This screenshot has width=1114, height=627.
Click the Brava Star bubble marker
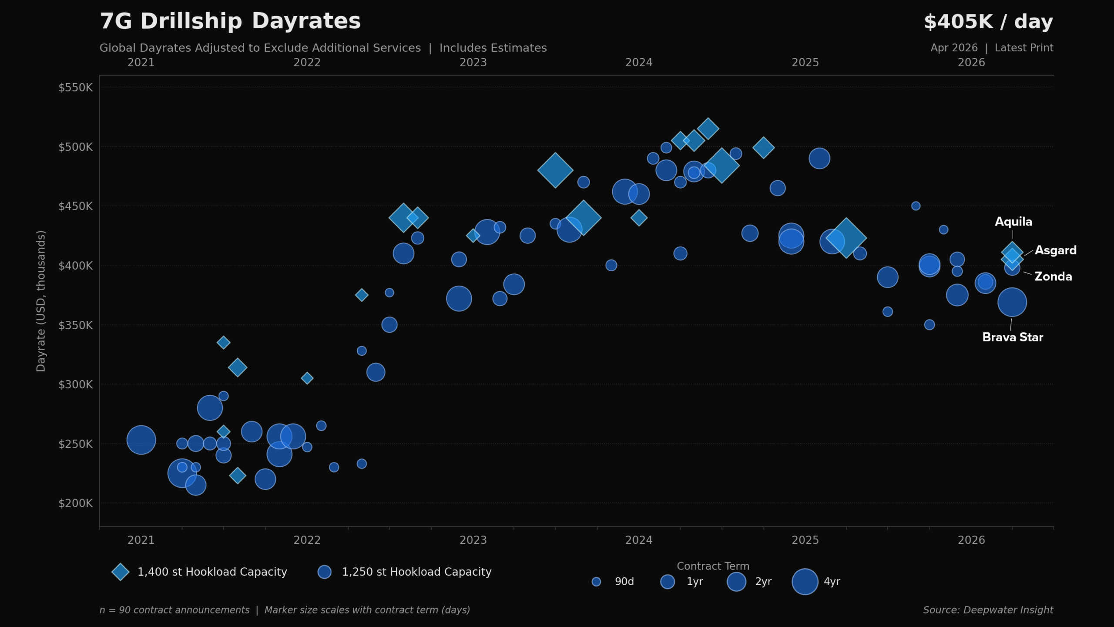point(1012,302)
